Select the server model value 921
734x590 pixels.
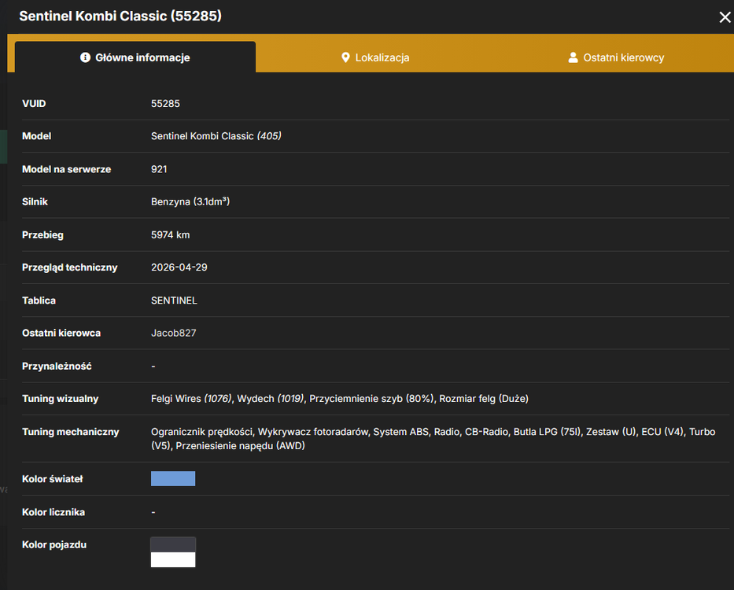point(159,169)
